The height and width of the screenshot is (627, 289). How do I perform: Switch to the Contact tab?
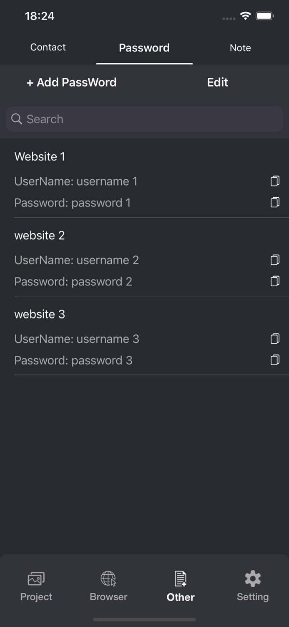point(48,47)
